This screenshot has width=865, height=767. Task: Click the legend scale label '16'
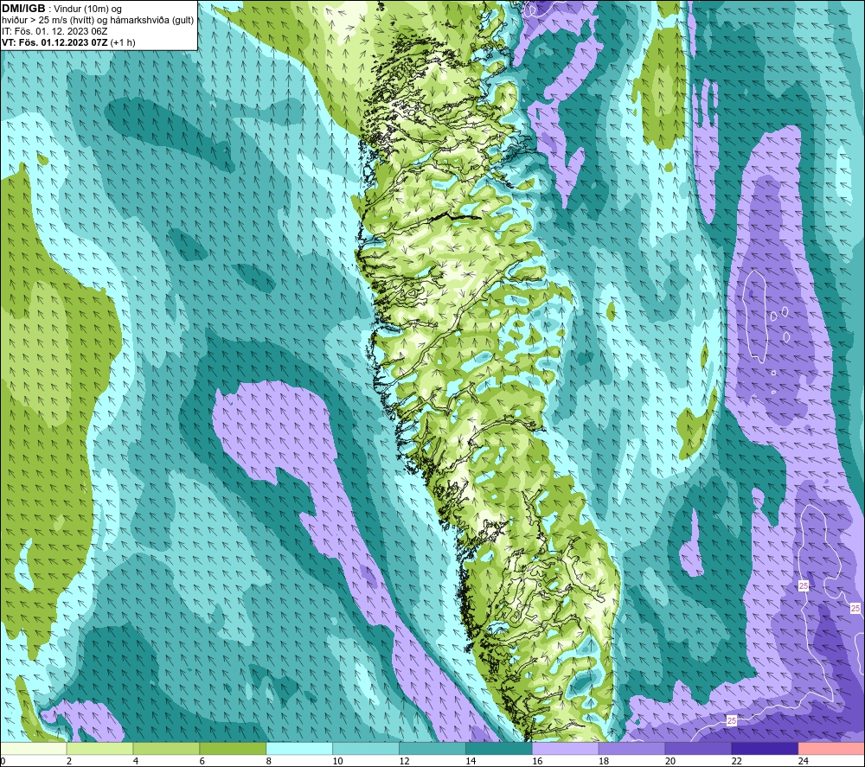[x=537, y=761]
